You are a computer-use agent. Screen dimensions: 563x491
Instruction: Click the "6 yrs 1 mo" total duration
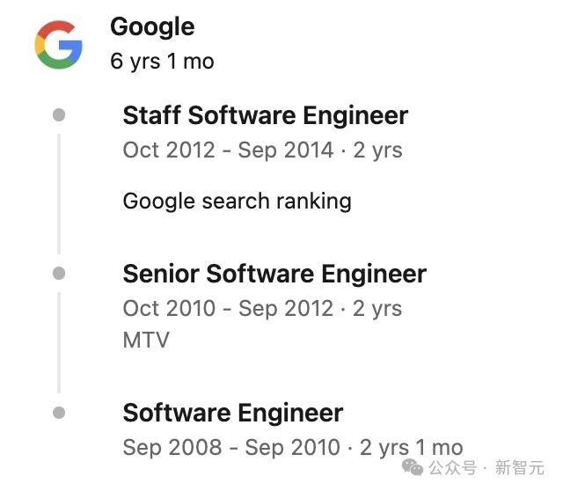(x=162, y=61)
